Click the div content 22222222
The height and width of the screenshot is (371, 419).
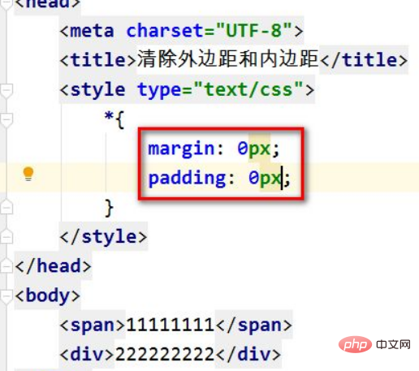coord(165,354)
